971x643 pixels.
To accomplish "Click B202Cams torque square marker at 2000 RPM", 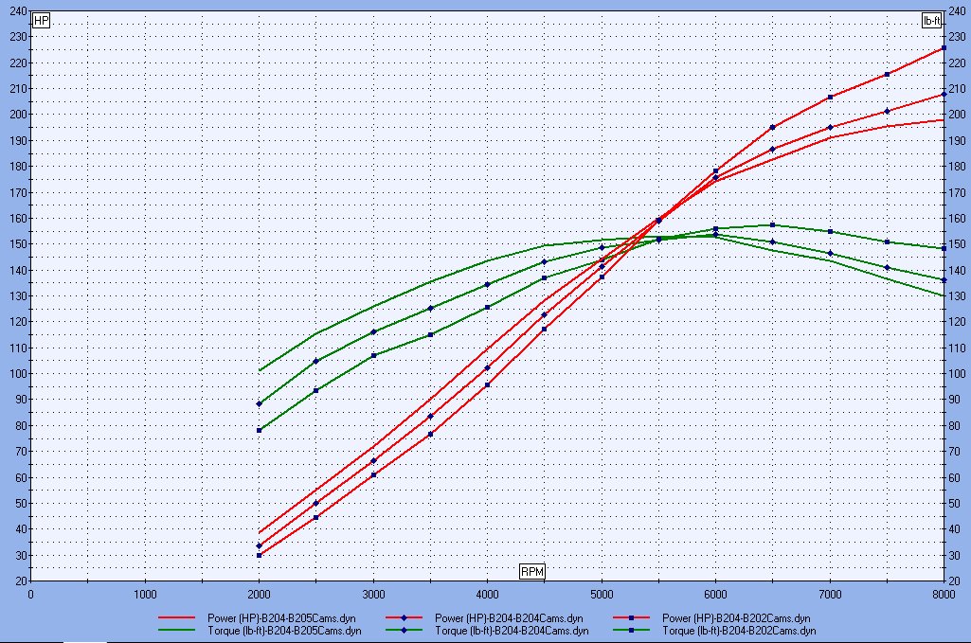I will (259, 430).
